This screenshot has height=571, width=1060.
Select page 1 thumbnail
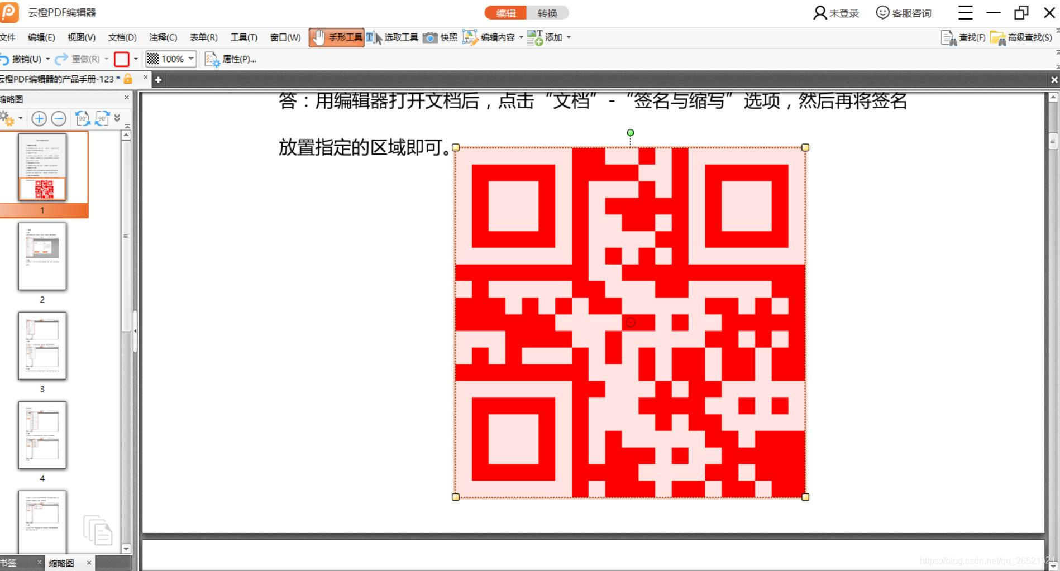(x=42, y=167)
